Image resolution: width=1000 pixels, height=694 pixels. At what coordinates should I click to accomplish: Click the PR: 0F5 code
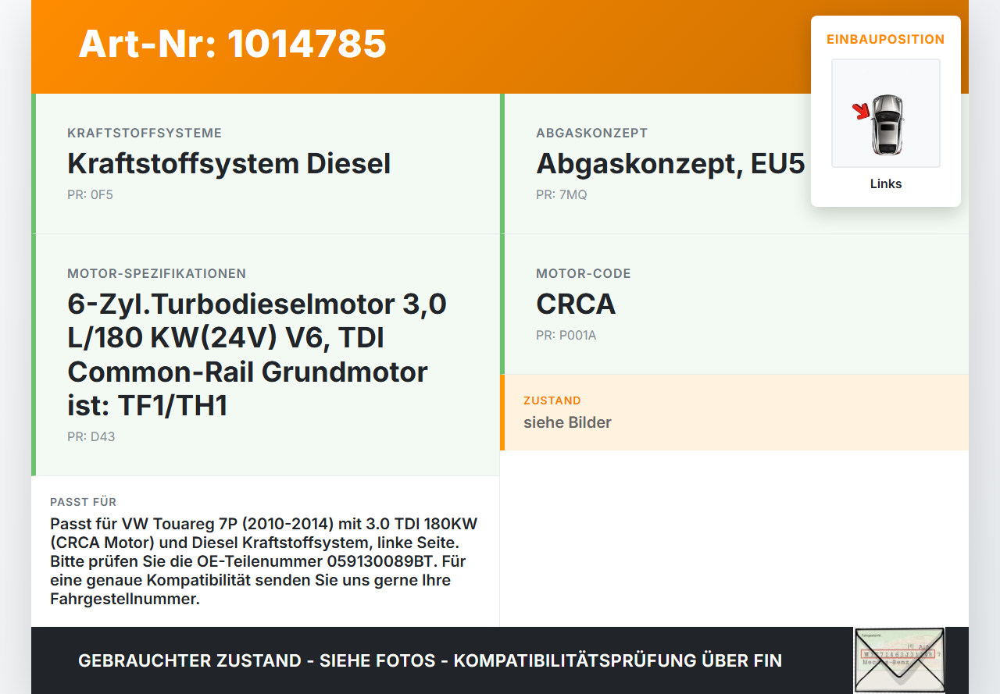(x=90, y=194)
